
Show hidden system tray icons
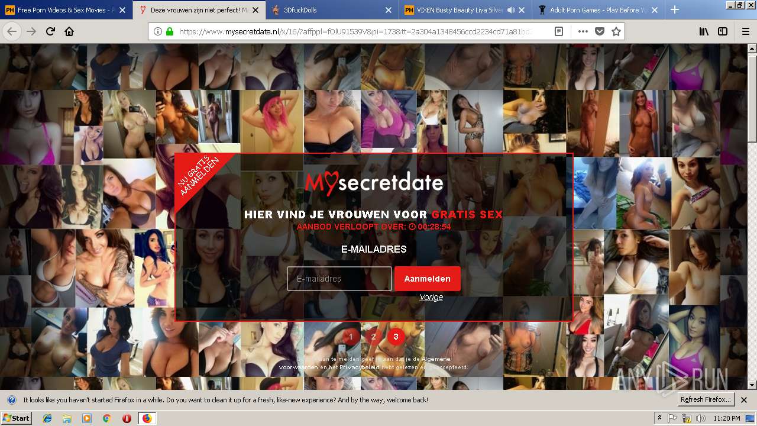tap(660, 418)
